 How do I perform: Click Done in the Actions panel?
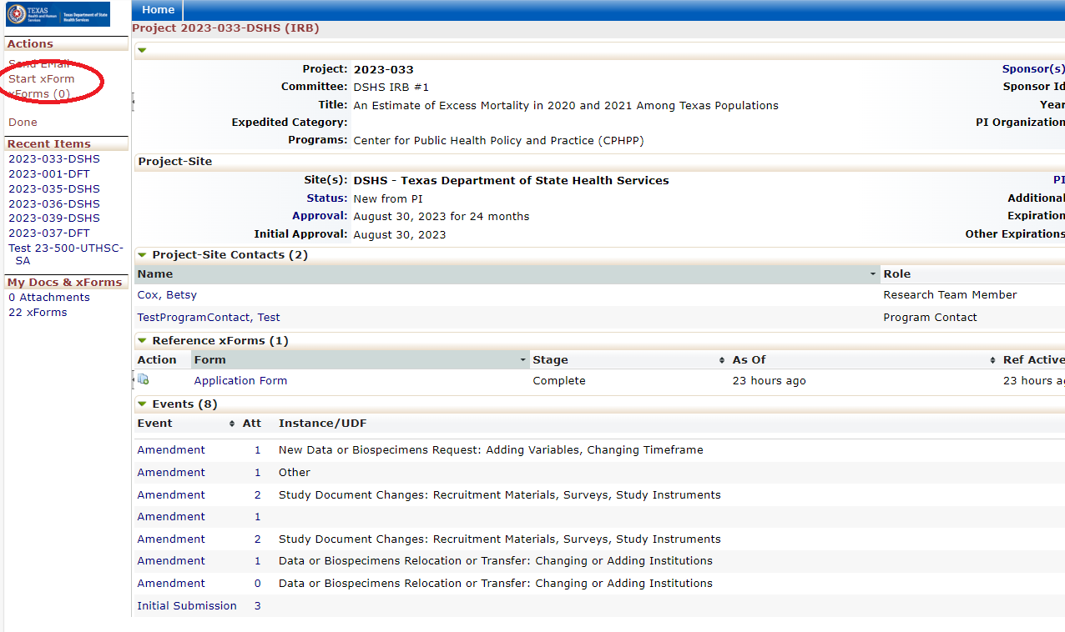click(23, 122)
